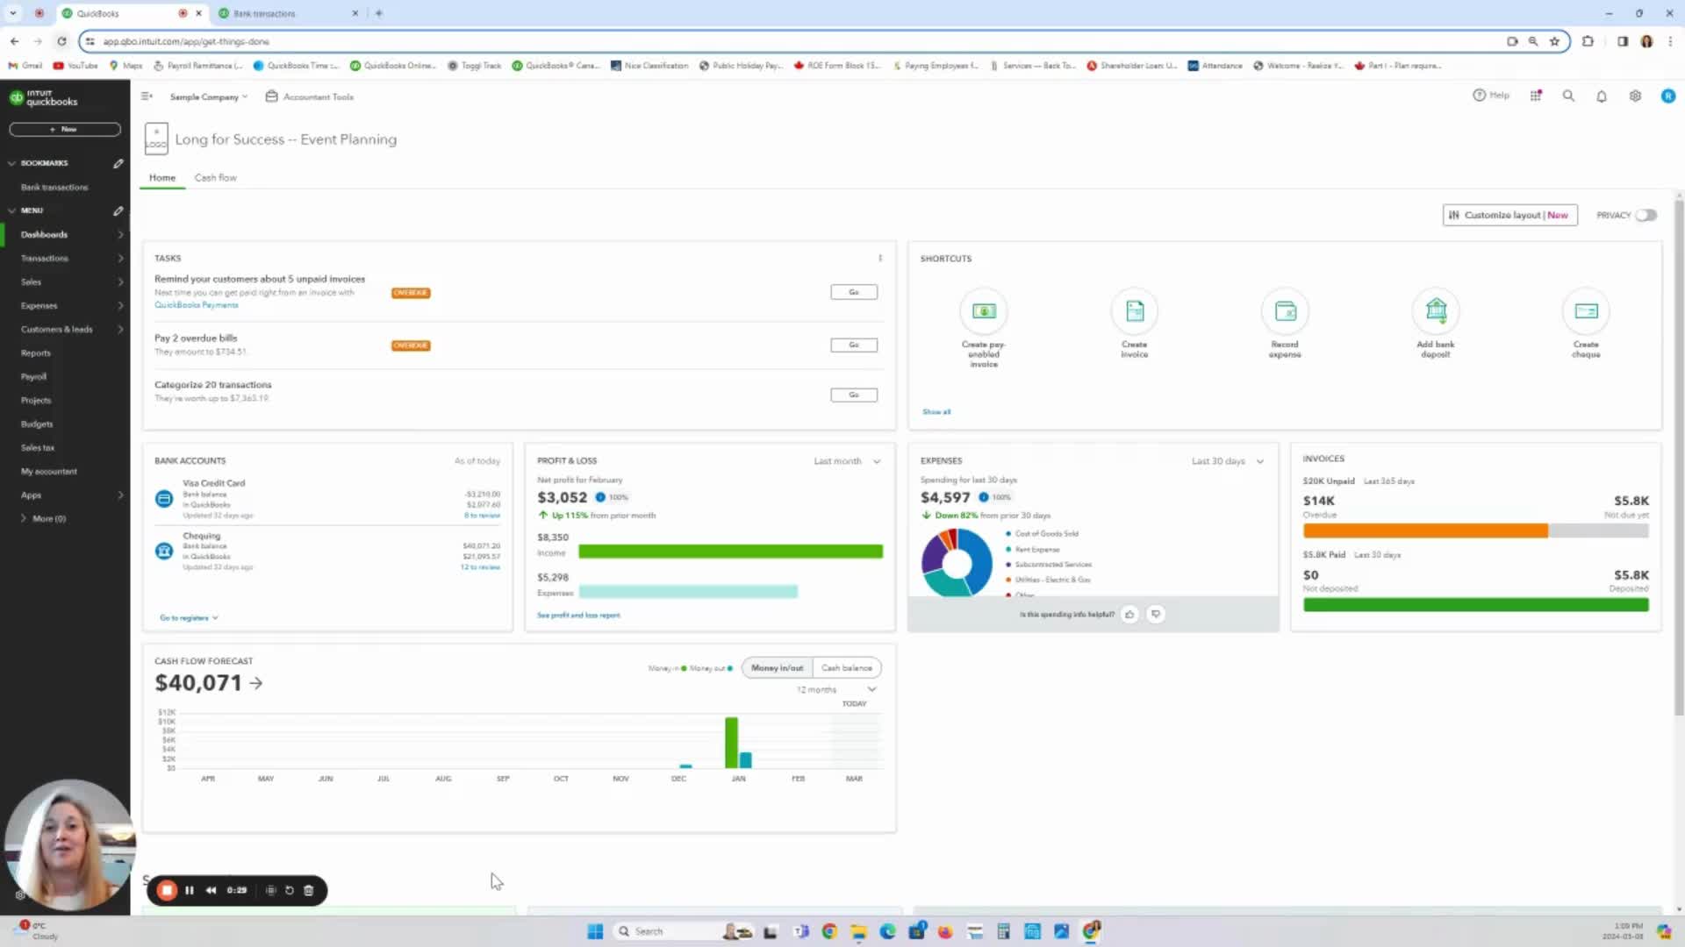Open the Tasks card three-dot menu
This screenshot has width=1685, height=947.
pyautogui.click(x=880, y=258)
